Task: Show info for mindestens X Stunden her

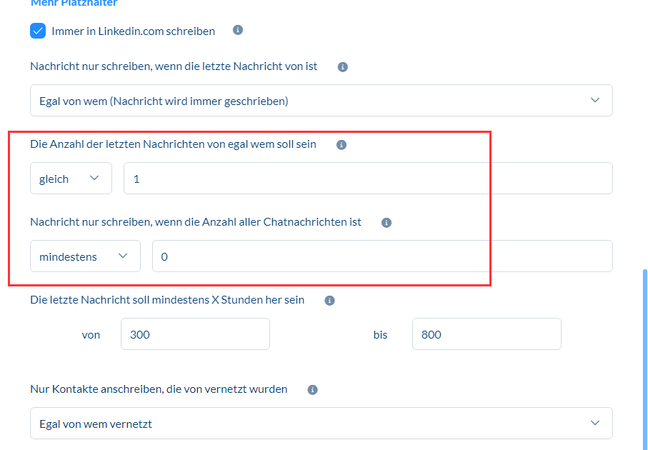Action: click(x=329, y=300)
